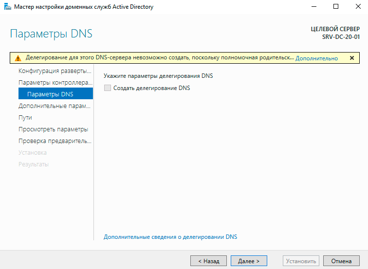The height and width of the screenshot is (269, 368).
Task: Click the ЦЕЛЕВОЙ СЕРВЕР label
Action: (335, 29)
